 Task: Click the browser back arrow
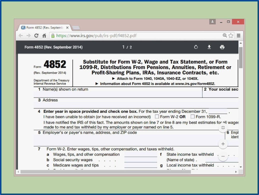pos(21,36)
